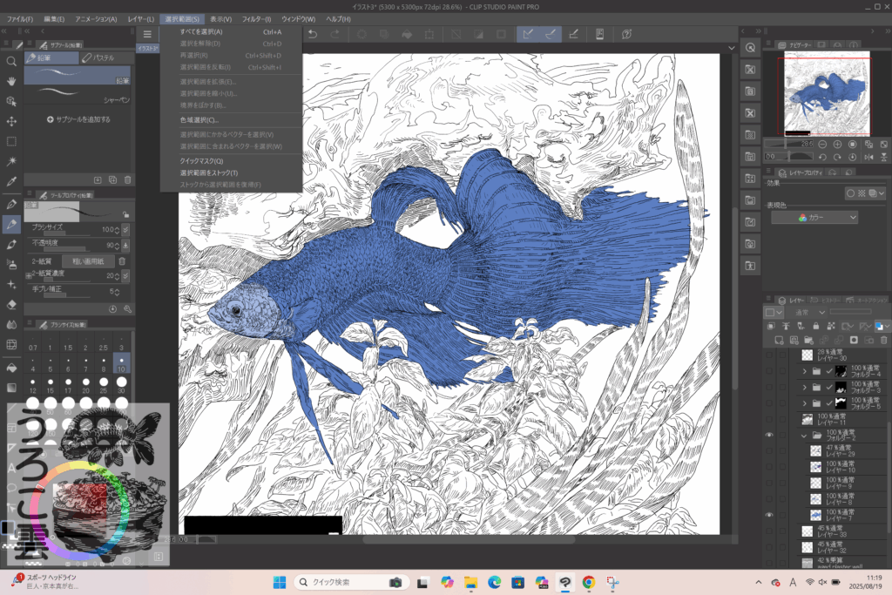Image resolution: width=892 pixels, height=595 pixels.
Task: Open the フィルター(I) menu
Action: [x=255, y=18]
